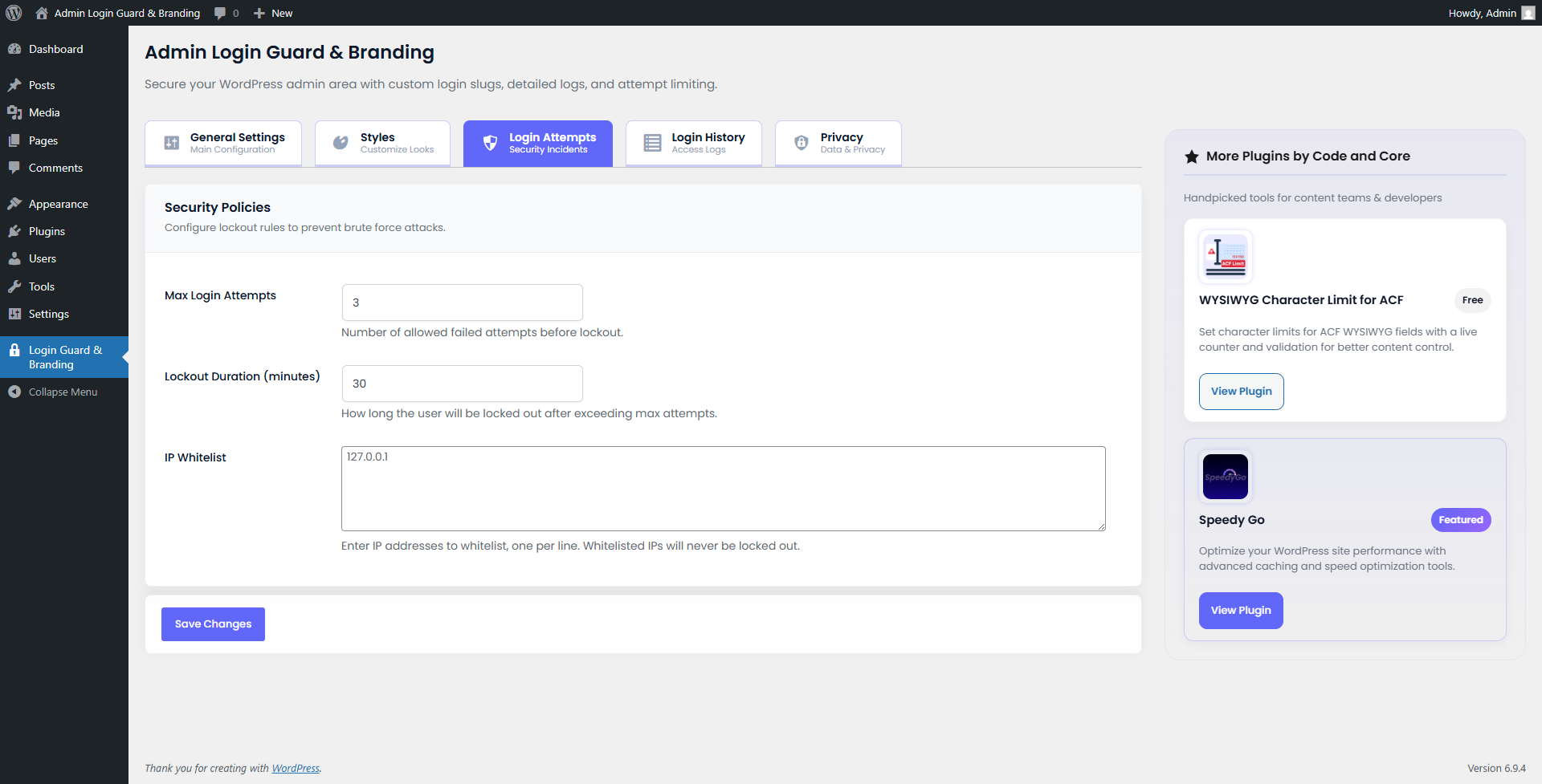Switch to the Login History tab
Image resolution: width=1542 pixels, height=784 pixels.
coord(693,143)
